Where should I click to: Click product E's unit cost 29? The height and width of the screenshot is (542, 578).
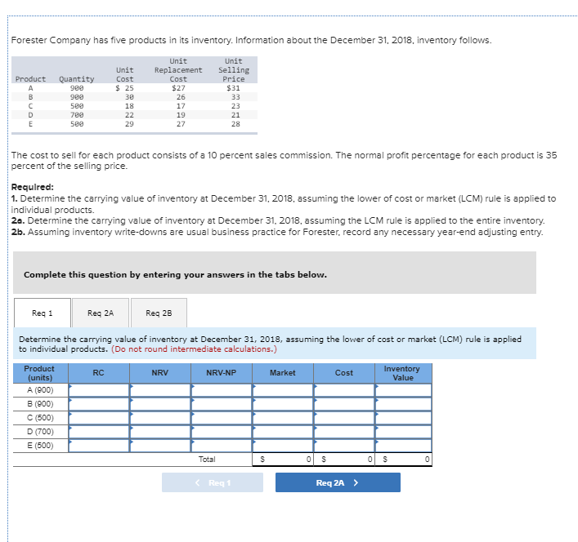point(129,124)
